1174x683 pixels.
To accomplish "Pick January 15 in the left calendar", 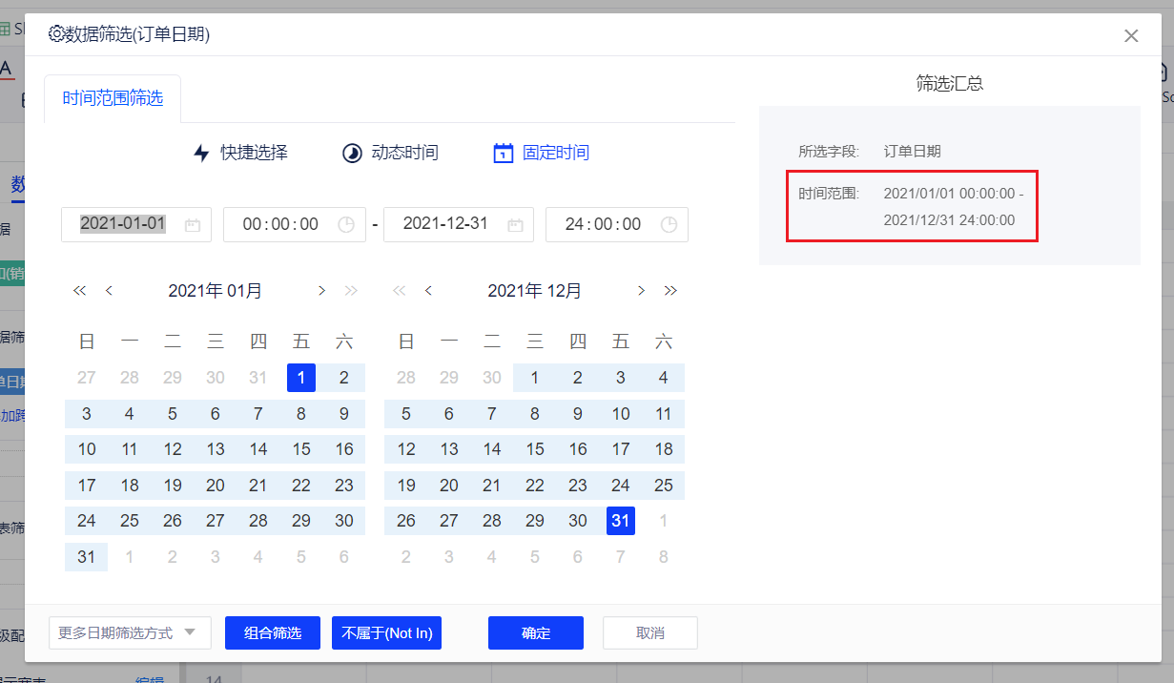I will [x=301, y=449].
